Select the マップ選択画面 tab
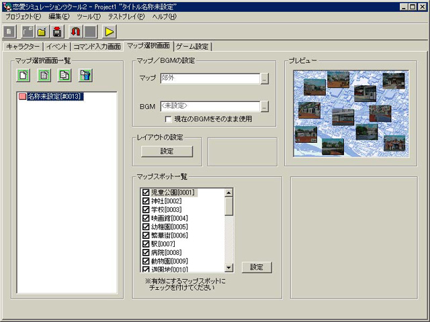Screen dimensions: 430x322 pyautogui.click(x=148, y=46)
